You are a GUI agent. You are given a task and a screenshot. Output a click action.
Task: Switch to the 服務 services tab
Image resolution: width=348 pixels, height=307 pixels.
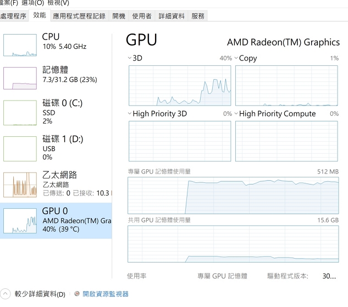click(x=198, y=16)
